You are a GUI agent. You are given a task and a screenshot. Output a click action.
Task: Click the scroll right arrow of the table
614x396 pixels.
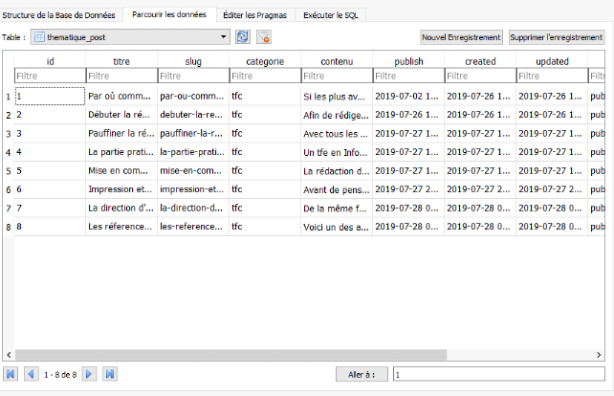pos(599,355)
